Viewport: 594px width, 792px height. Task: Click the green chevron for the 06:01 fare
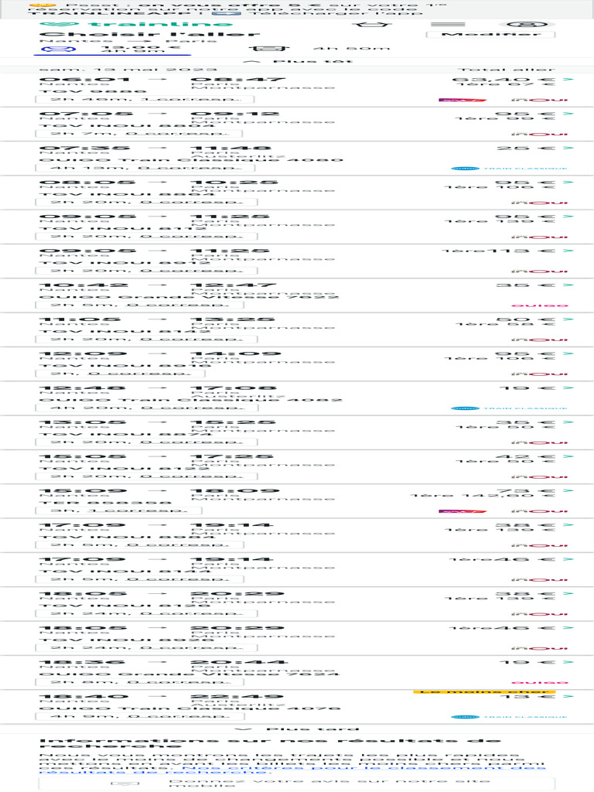click(x=568, y=79)
